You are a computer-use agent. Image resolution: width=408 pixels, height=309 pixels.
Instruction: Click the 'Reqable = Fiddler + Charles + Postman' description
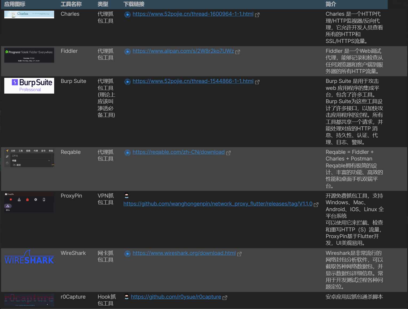(354, 169)
